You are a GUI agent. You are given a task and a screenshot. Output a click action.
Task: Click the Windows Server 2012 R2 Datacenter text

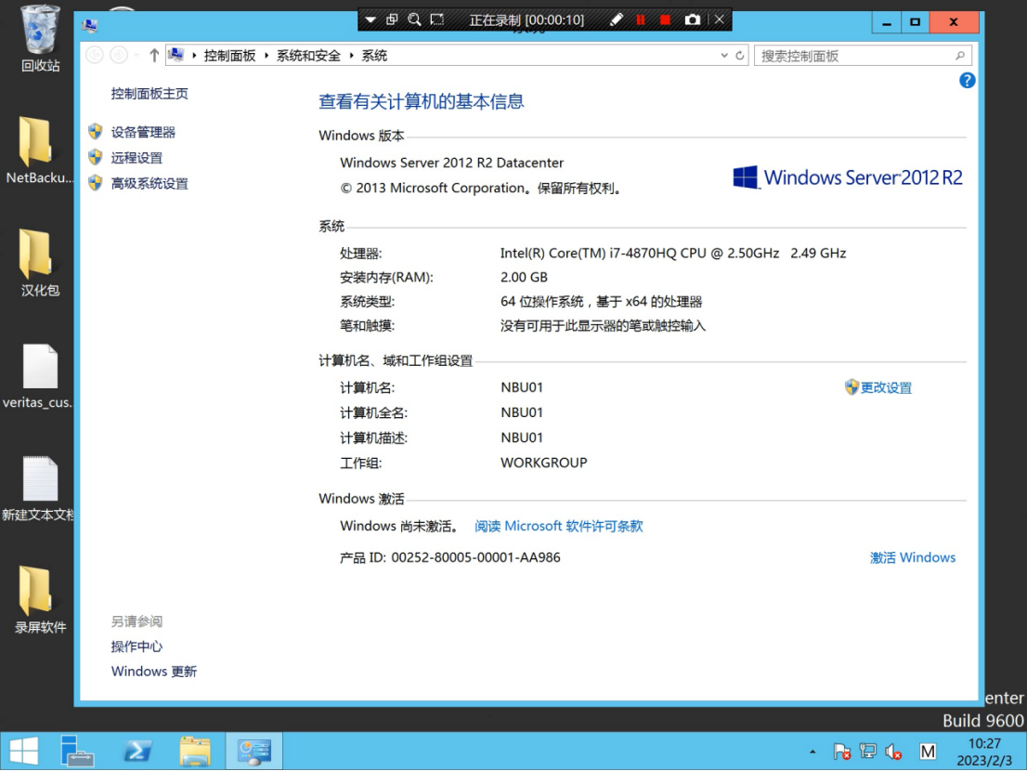pyautogui.click(x=452, y=163)
